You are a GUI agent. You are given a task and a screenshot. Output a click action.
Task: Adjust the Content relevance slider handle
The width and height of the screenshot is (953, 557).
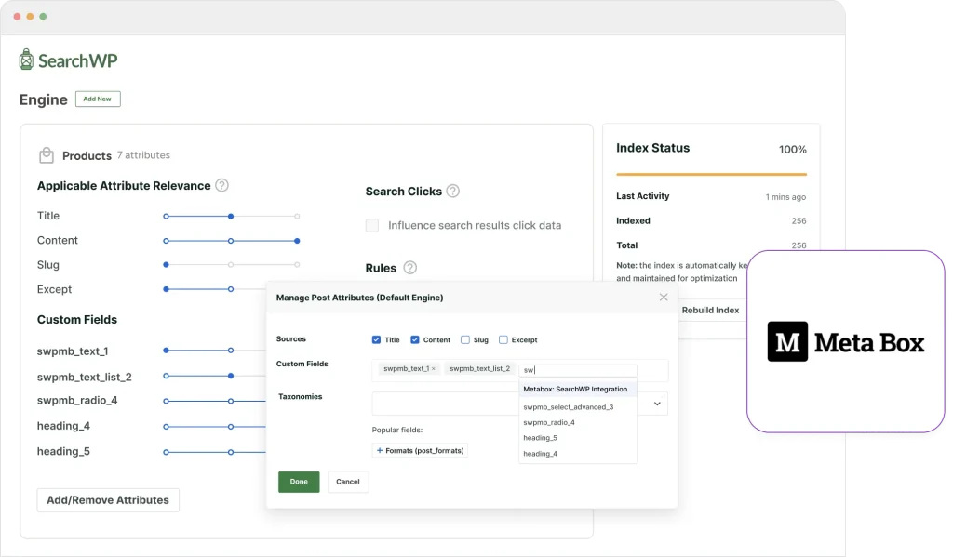pos(297,241)
